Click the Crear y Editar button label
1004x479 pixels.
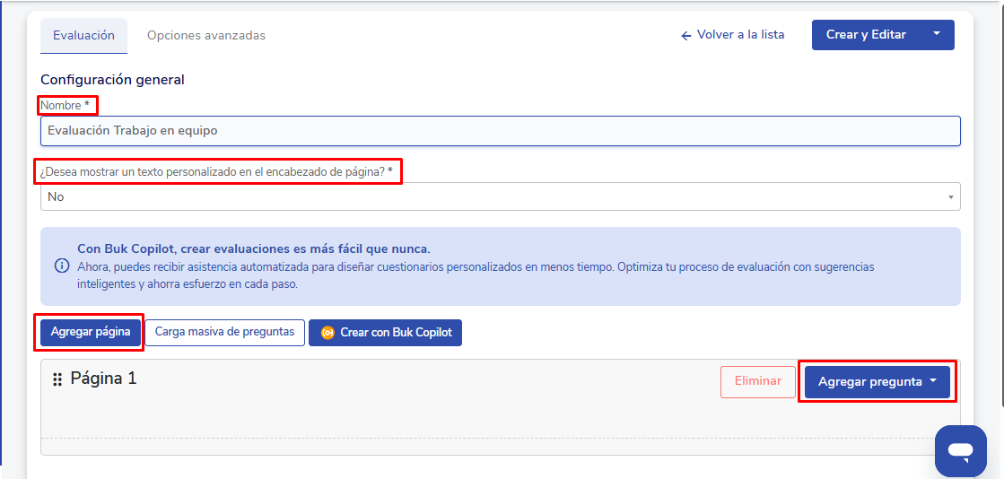coord(866,35)
